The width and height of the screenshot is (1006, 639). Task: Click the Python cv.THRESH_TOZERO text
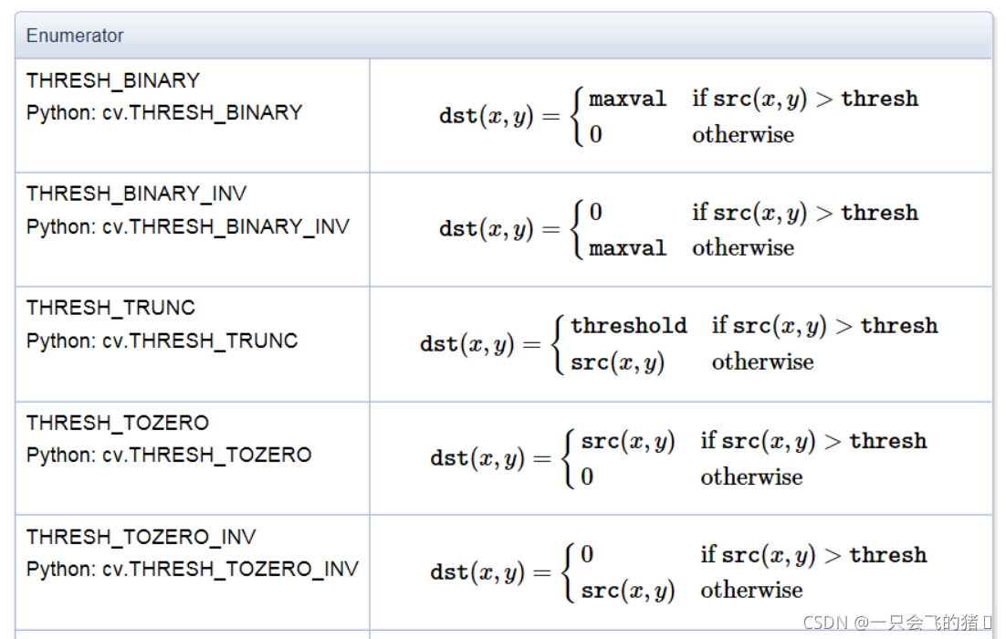point(169,455)
